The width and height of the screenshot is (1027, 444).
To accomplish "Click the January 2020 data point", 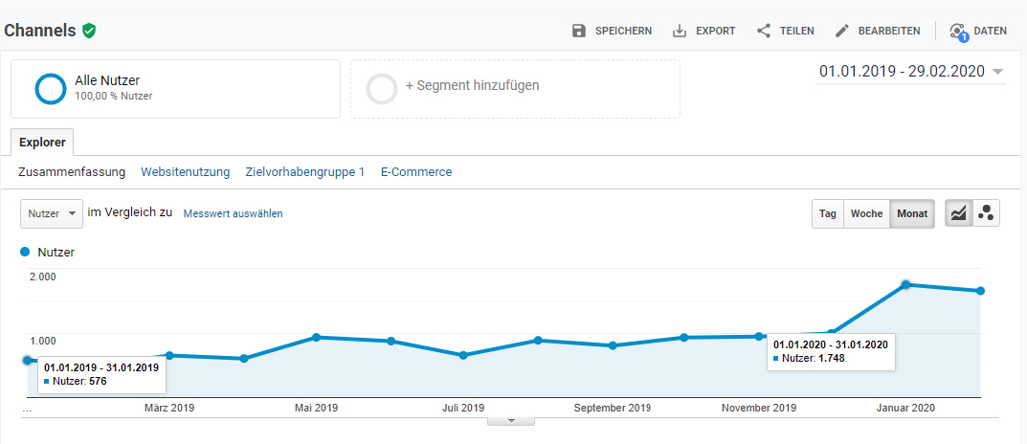I will (905, 285).
